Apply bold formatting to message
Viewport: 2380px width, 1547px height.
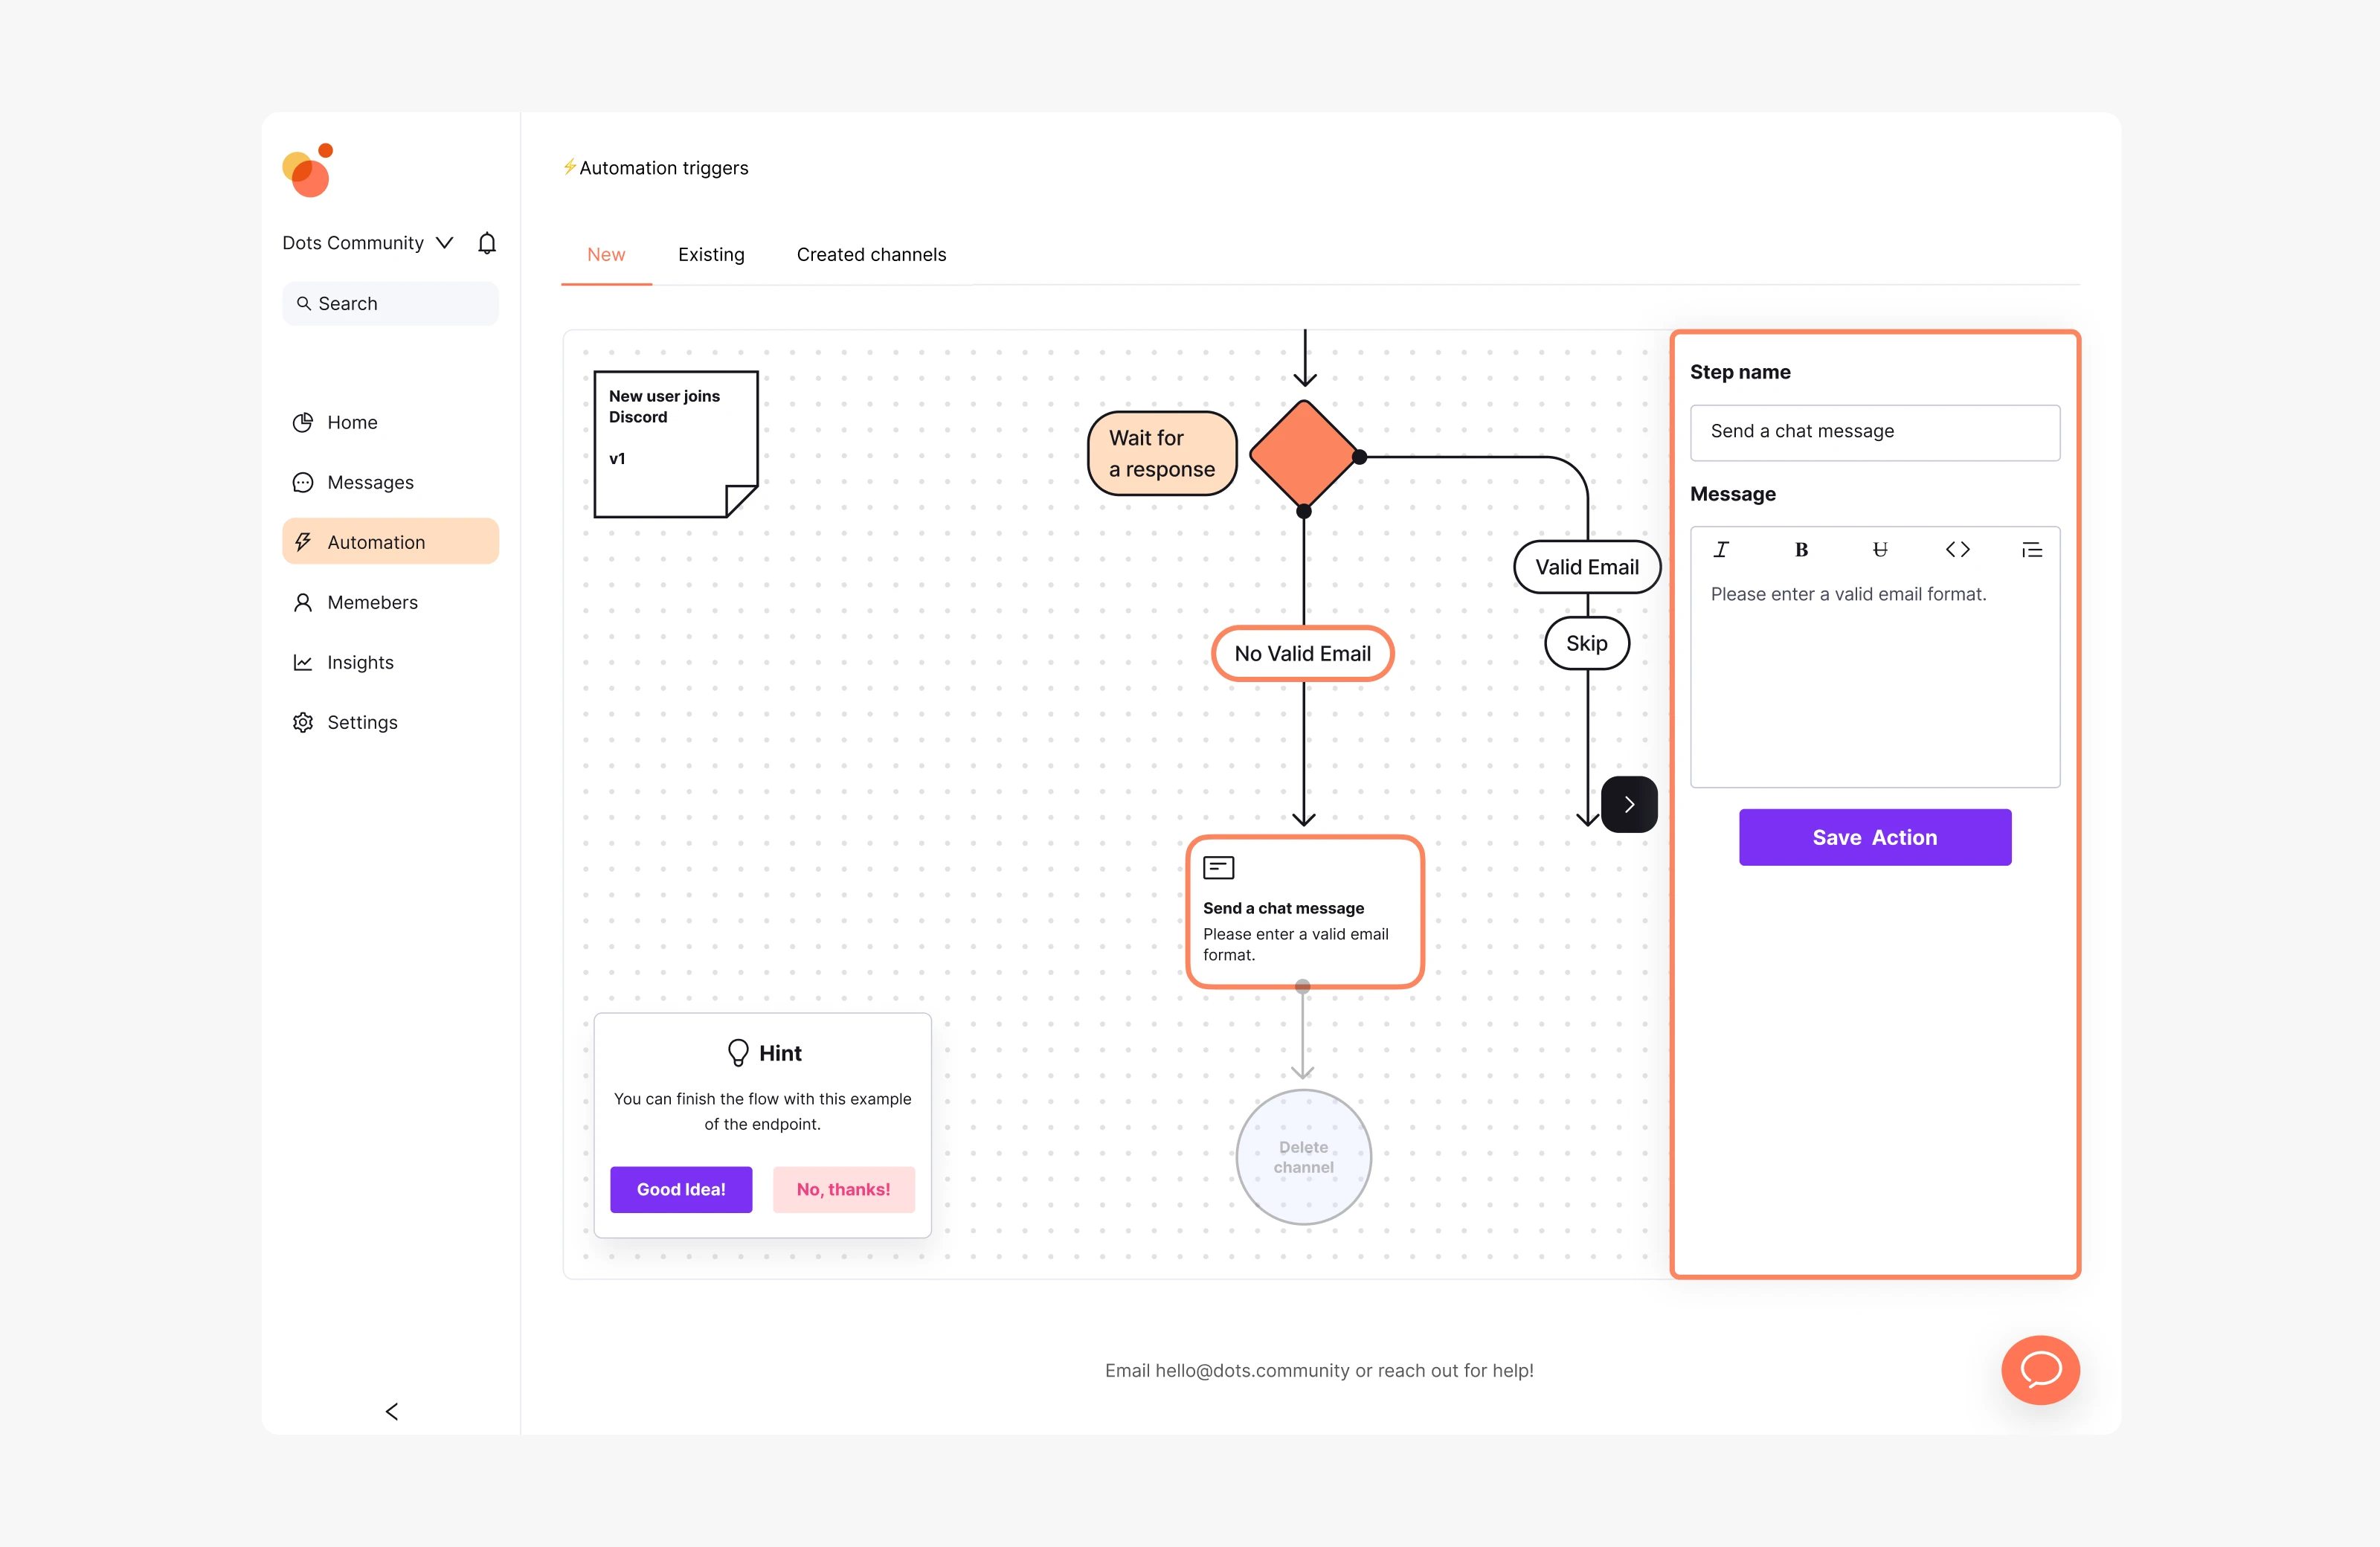pos(1801,550)
